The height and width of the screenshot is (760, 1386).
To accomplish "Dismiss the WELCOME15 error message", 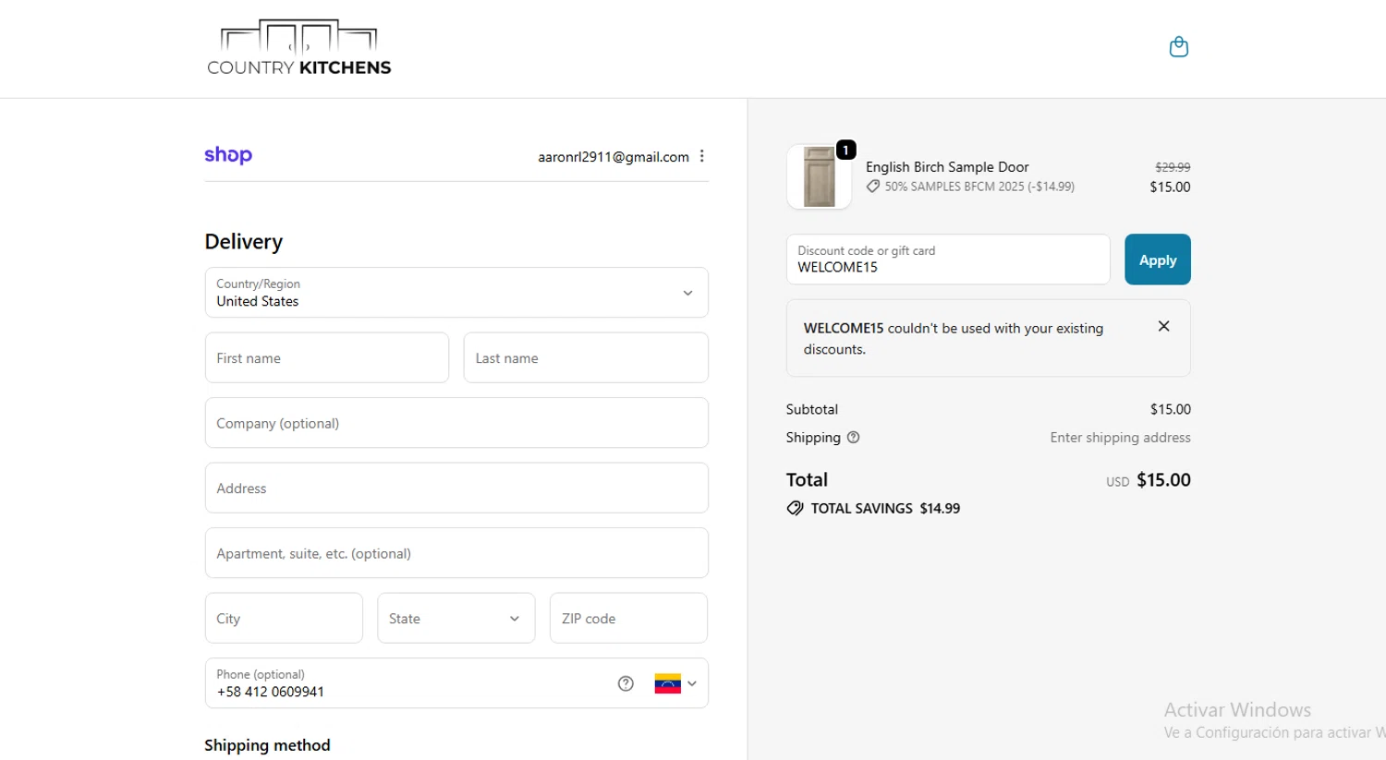I will (x=1163, y=326).
